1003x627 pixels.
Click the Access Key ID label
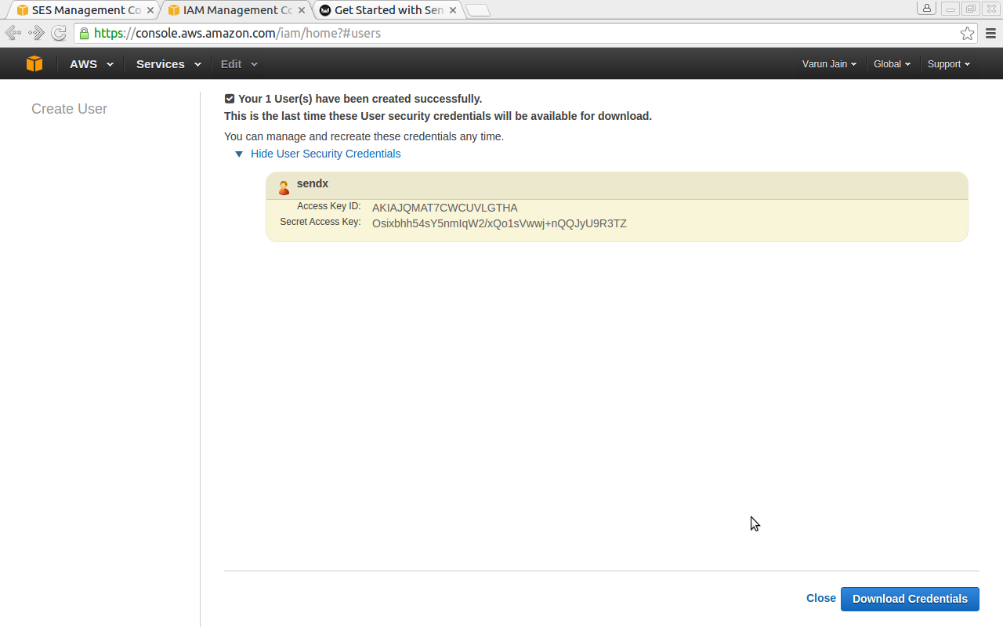(x=329, y=206)
